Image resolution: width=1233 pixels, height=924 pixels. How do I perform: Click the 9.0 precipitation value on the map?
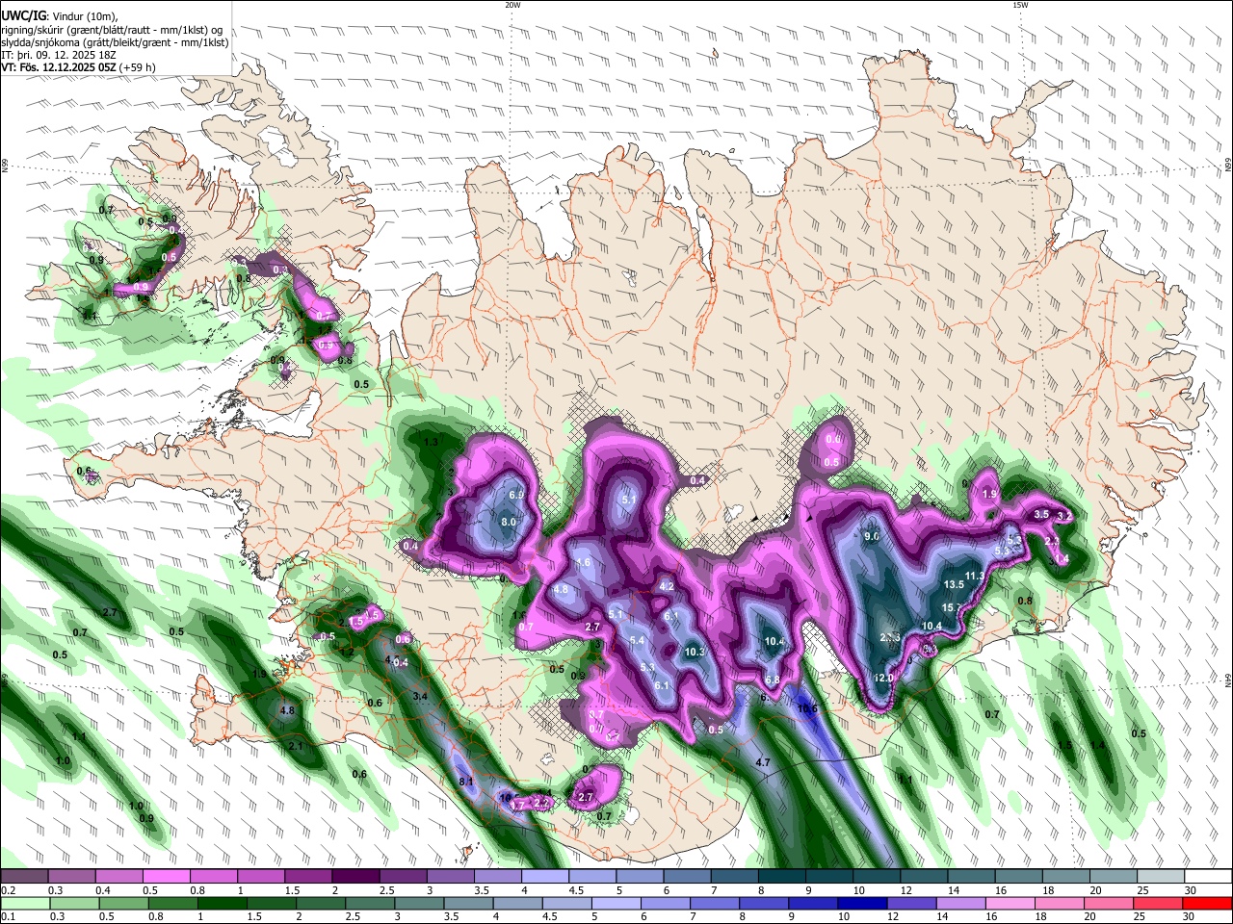click(873, 536)
